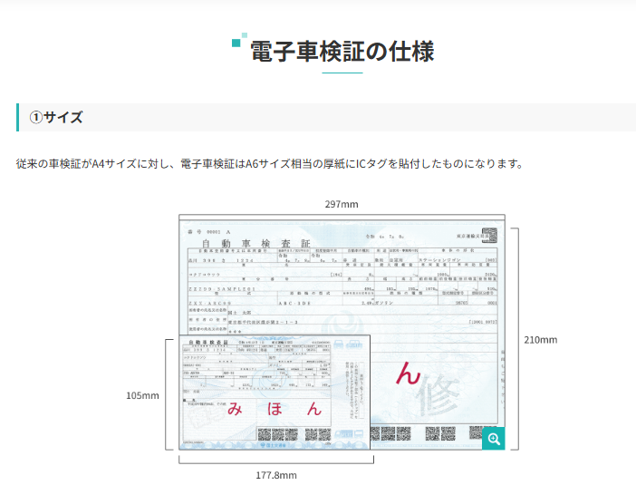The image size is (636, 485).
Task: Click the 210mm height label
Action: pyautogui.click(x=541, y=340)
